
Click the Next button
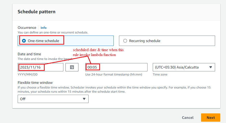click(211, 118)
